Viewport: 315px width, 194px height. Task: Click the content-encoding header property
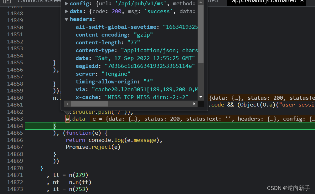pyautogui.click(x=101, y=35)
